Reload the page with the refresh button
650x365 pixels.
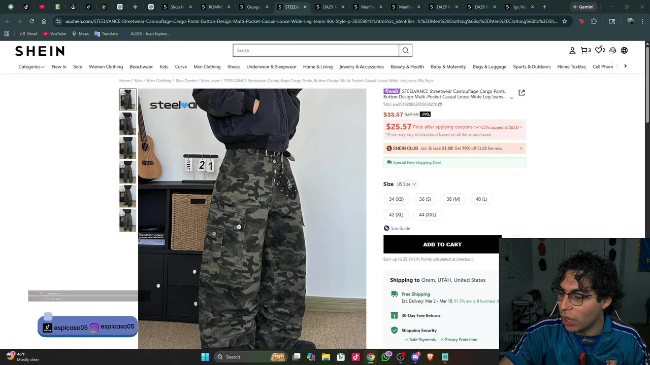coord(31,21)
